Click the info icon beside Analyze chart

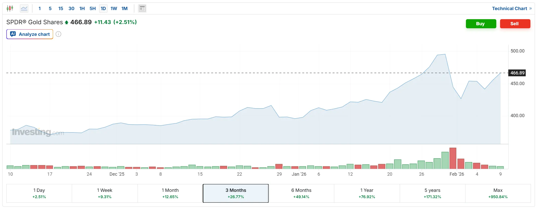pyautogui.click(x=58, y=34)
